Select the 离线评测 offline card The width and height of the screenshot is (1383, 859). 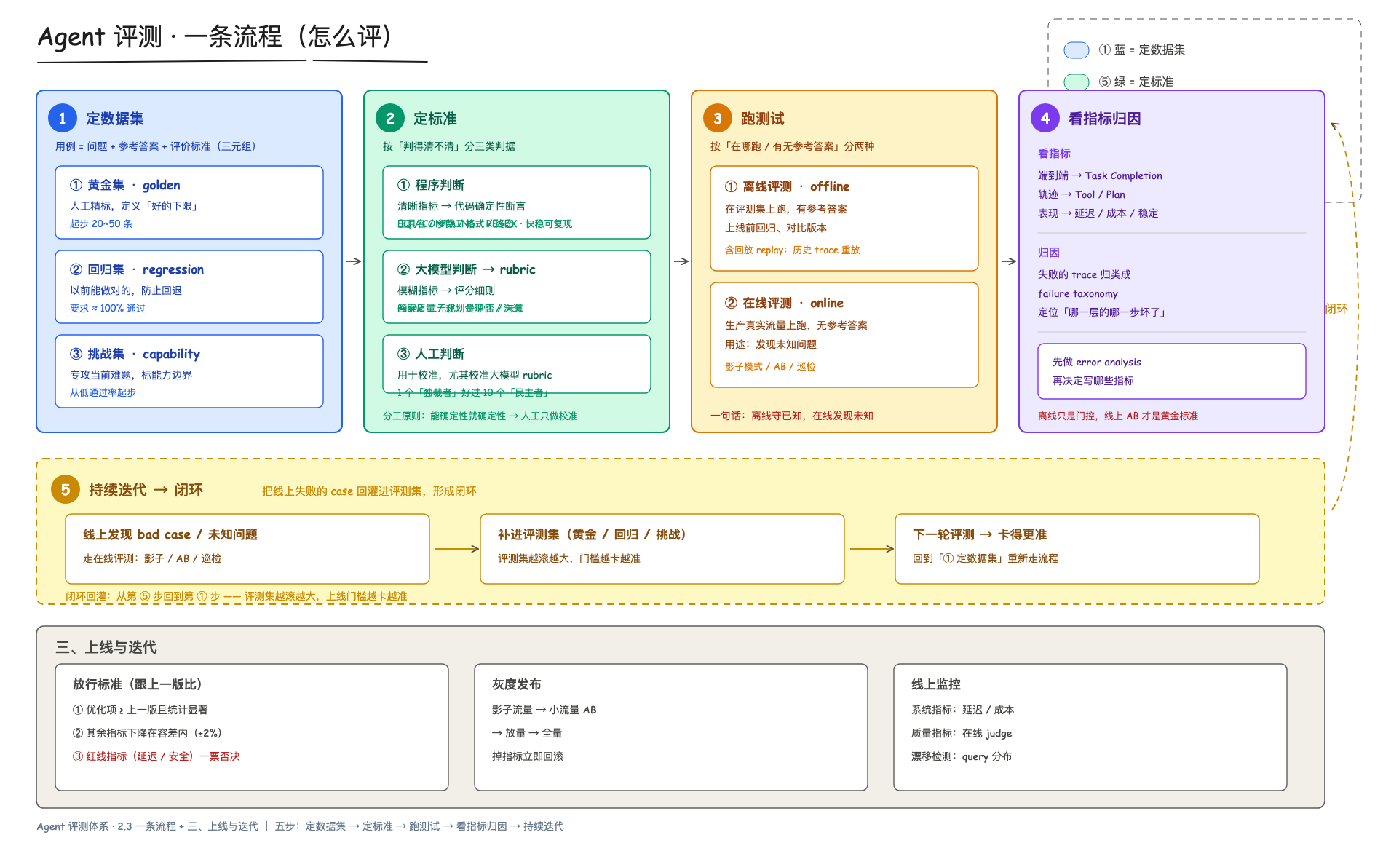click(844, 218)
